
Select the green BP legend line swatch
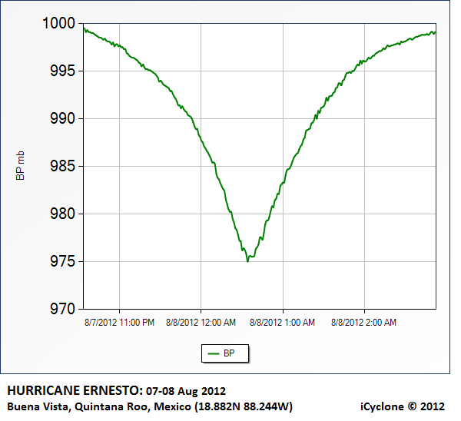tap(214, 353)
